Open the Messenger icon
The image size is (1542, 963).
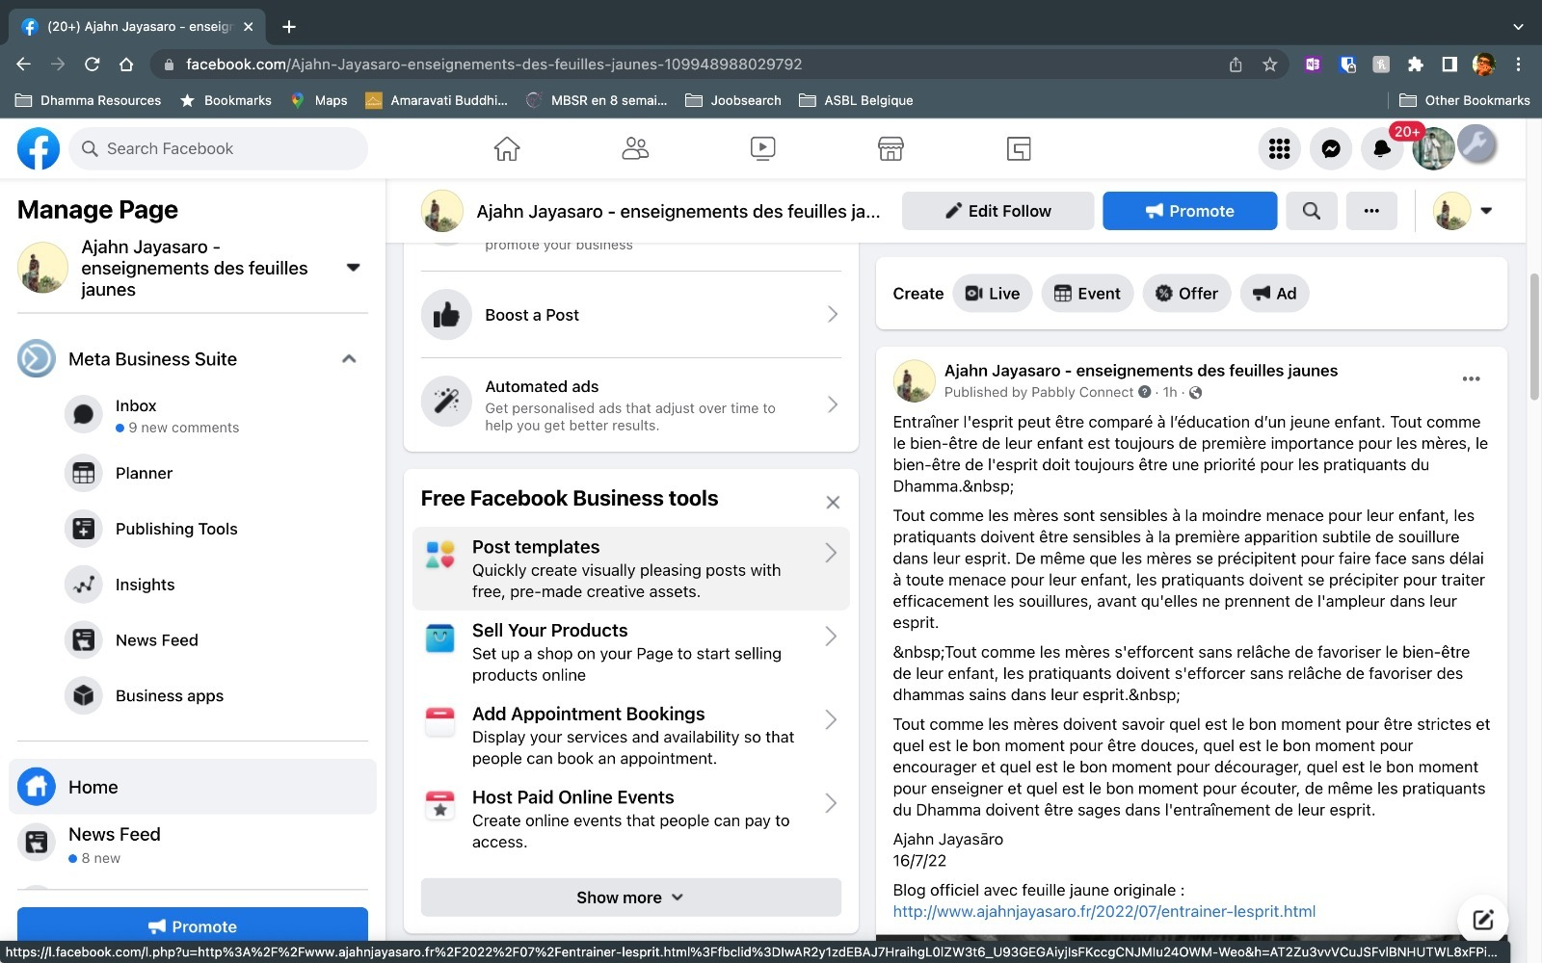point(1331,148)
